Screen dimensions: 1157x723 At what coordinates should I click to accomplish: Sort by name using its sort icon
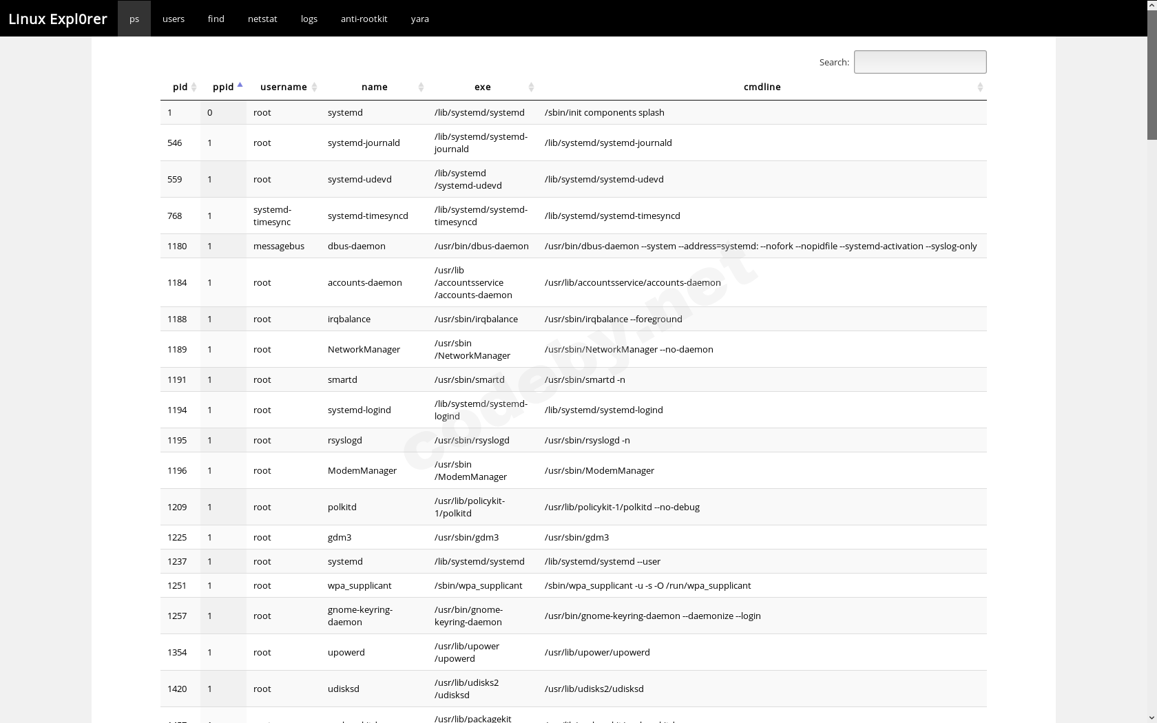pos(421,87)
